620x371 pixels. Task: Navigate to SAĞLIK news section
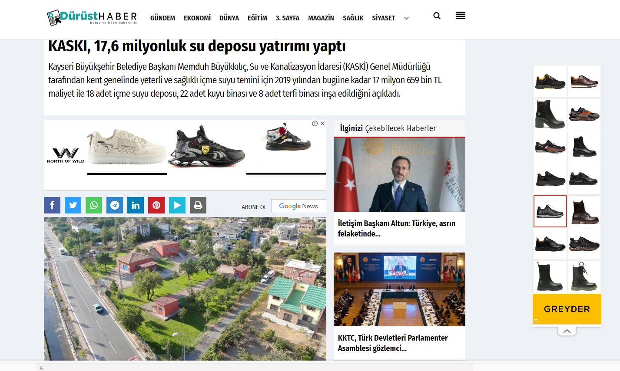click(x=353, y=18)
